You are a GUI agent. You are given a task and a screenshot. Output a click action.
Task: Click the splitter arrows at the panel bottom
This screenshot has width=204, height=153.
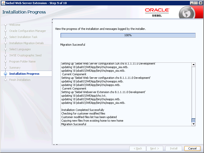pos(55,145)
